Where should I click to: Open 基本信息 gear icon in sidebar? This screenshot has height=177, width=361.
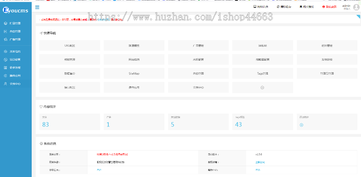click(6, 51)
